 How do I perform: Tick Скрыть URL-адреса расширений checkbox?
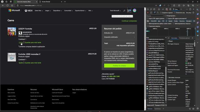tap(167, 18)
